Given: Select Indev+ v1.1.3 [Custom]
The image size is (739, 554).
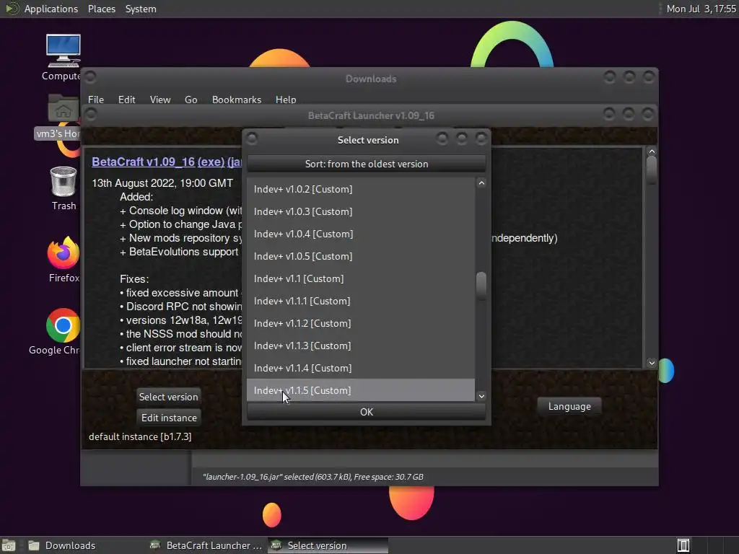Looking at the screenshot, I should click(x=361, y=346).
